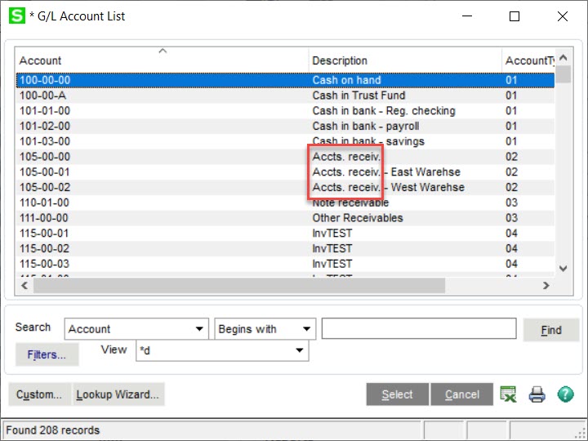
Task: Select account 115-00-02
Action: [x=285, y=248]
